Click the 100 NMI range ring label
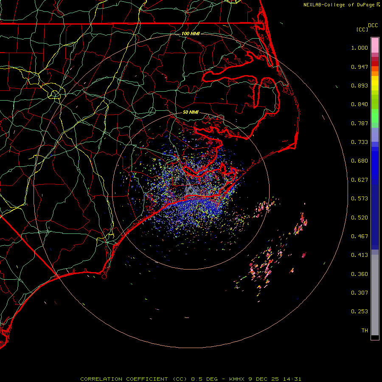 tap(191, 34)
